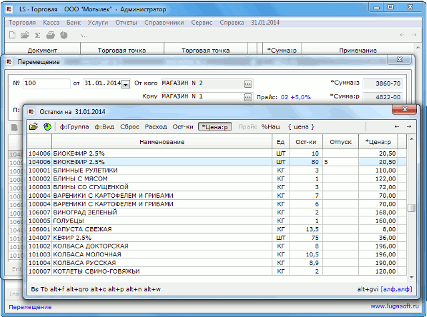
Task: Click Ост-ки toolbar button
Action: coord(183,127)
